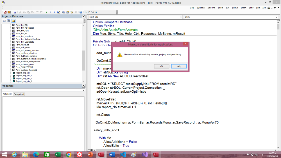Click the Toolbox toolbar icon
This screenshot has width=281, height=158.
point(76,12)
